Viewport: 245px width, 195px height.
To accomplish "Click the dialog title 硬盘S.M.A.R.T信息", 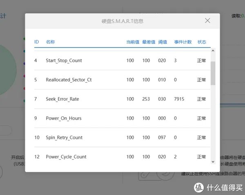I will pyautogui.click(x=122, y=21).
